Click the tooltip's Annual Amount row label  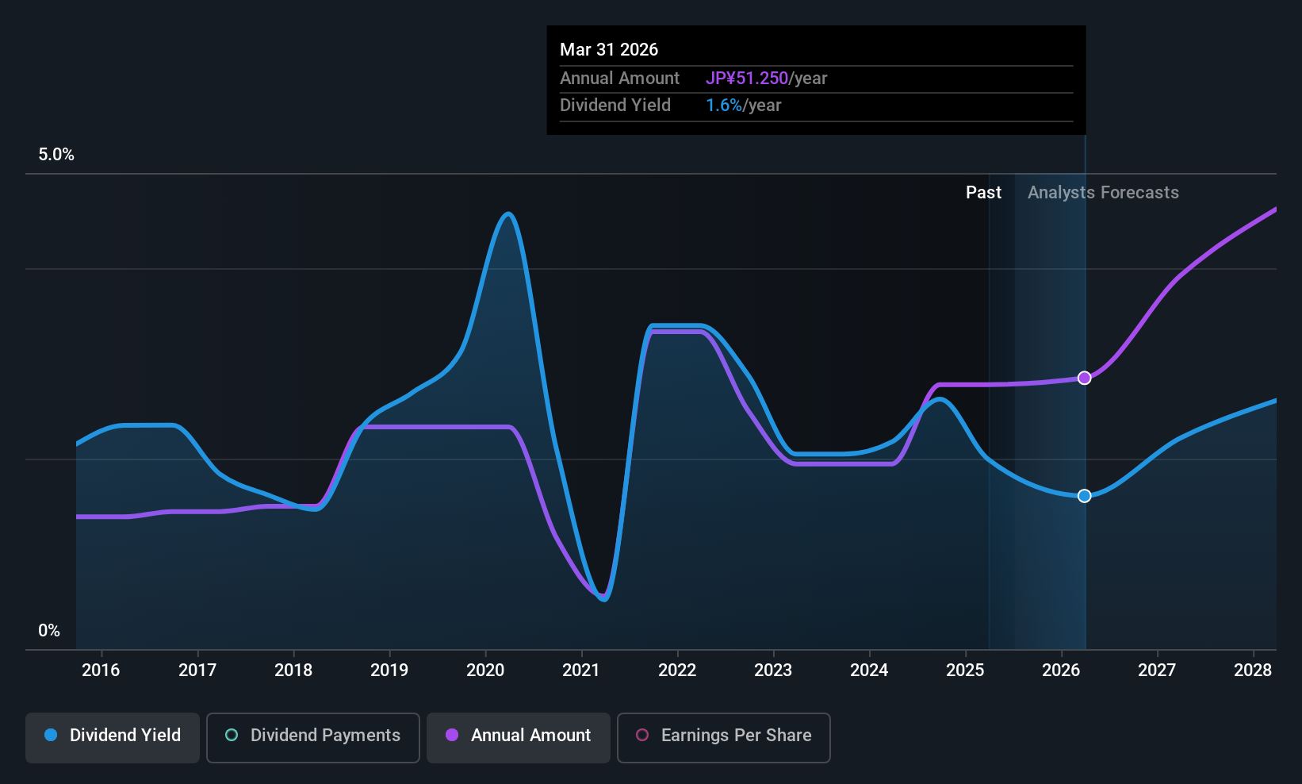click(619, 79)
